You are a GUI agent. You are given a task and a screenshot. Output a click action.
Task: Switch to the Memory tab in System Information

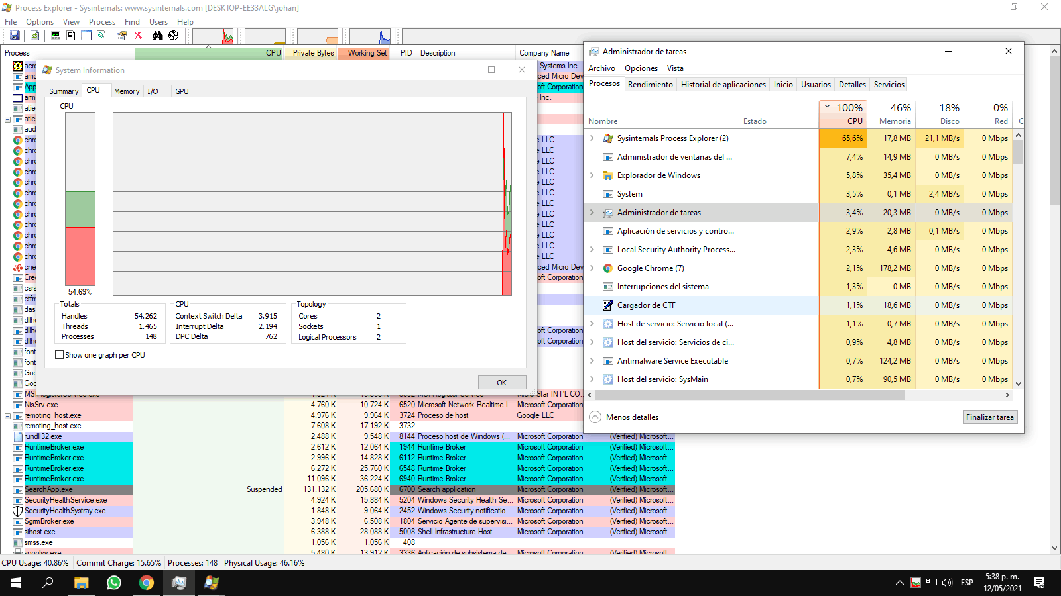point(127,91)
